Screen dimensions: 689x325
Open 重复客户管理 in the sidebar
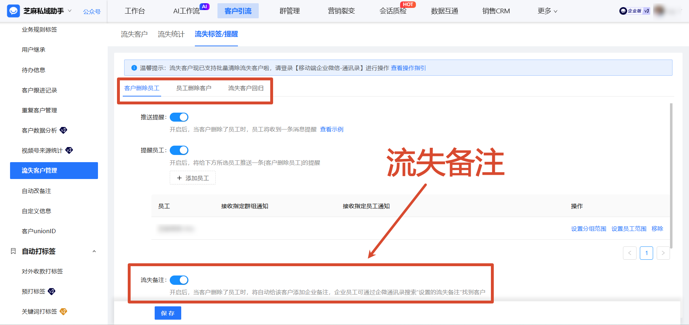tap(39, 110)
